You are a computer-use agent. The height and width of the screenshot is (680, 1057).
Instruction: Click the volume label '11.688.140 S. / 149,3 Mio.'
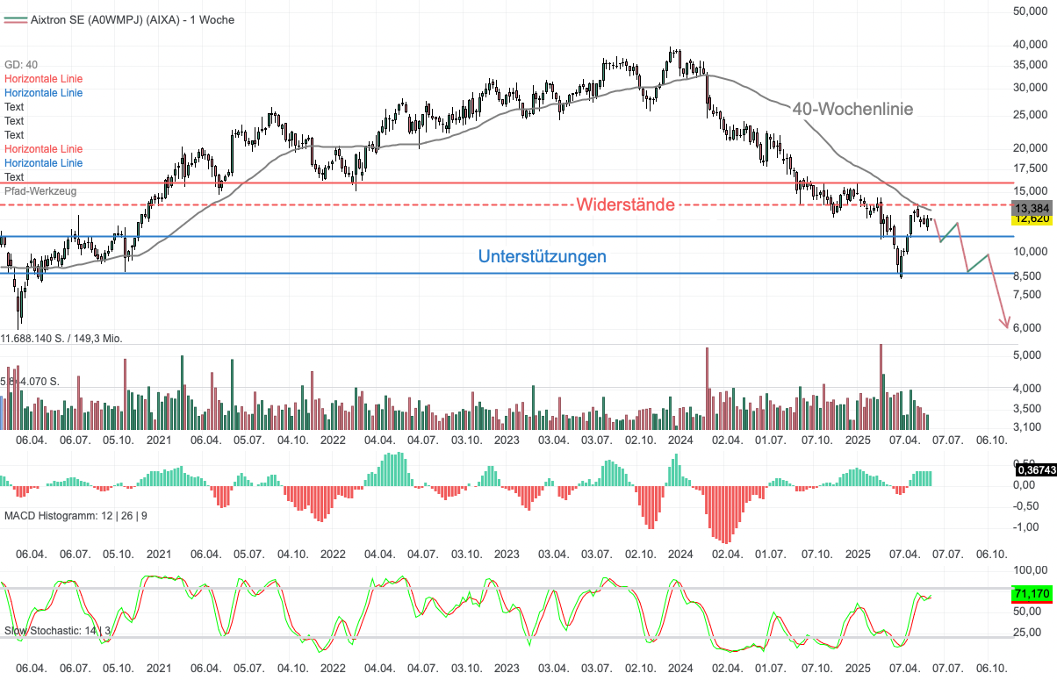point(61,338)
